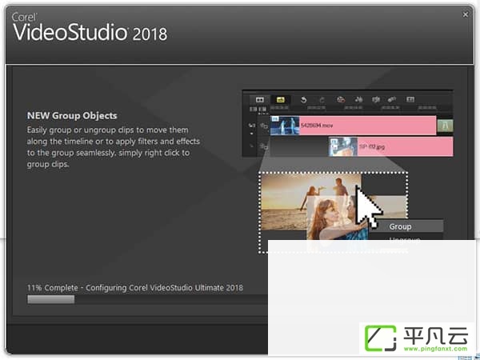Click the highlighted yellow timeline view icon

(281, 99)
